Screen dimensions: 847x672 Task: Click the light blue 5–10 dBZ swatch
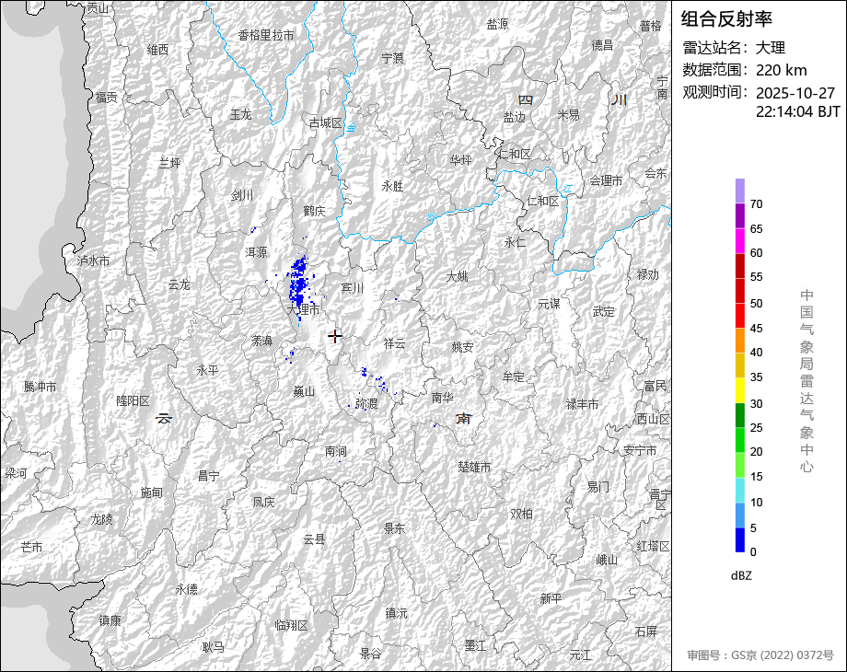pos(739,515)
